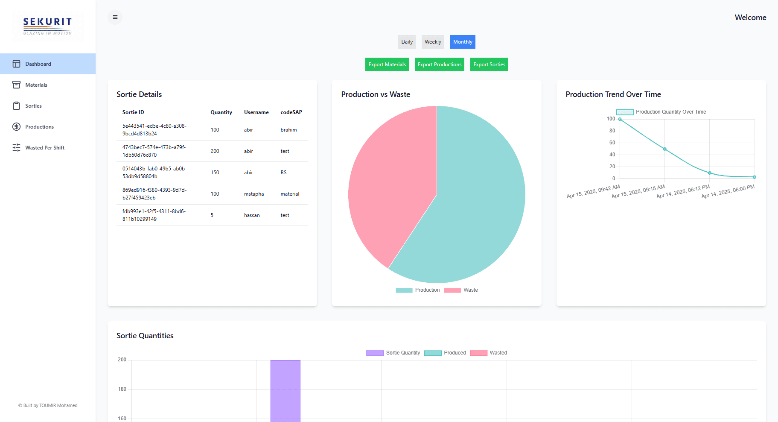Click the Sorties clipboard icon
The height and width of the screenshot is (422, 778).
coord(16,106)
